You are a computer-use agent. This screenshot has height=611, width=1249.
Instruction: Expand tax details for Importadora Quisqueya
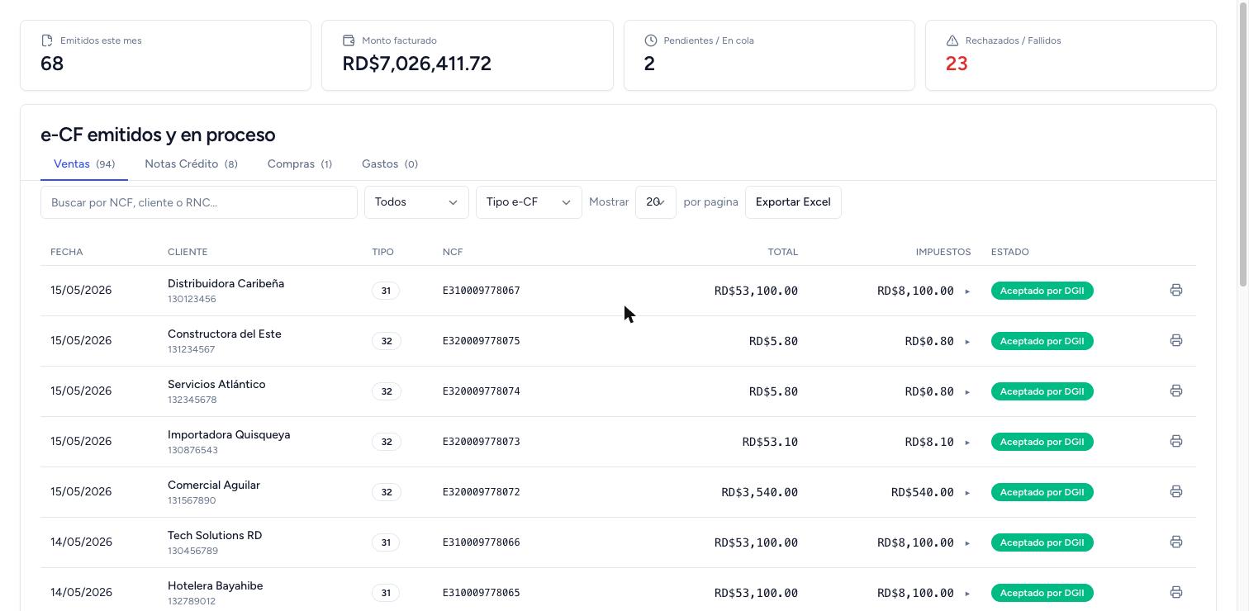tap(967, 443)
